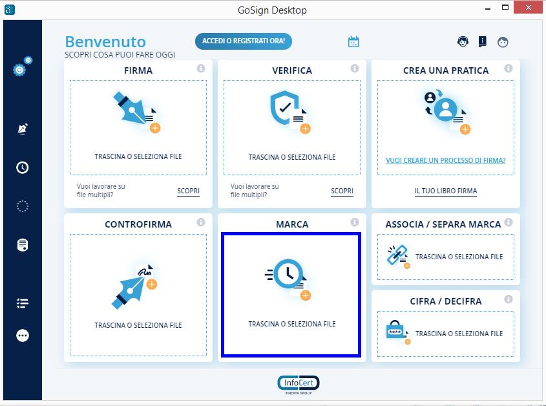This screenshot has width=546, height=406.
Task: Select the pen signature icon in sidebar
Action: [23, 129]
